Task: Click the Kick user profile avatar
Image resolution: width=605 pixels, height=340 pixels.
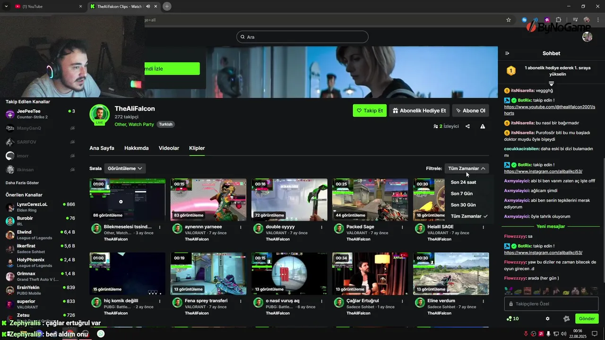Action: tap(588, 37)
